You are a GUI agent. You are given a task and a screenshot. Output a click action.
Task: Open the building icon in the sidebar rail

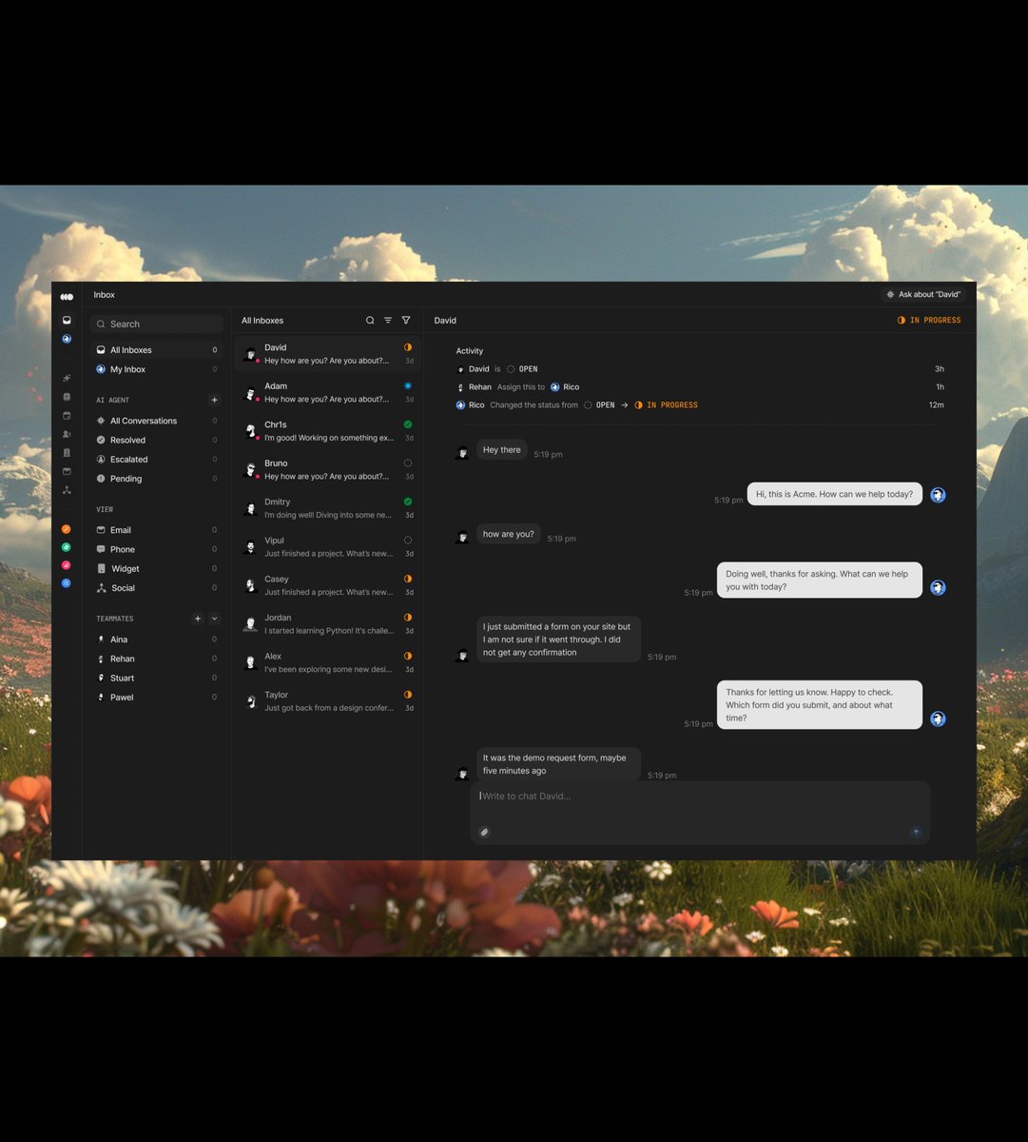coord(67,453)
